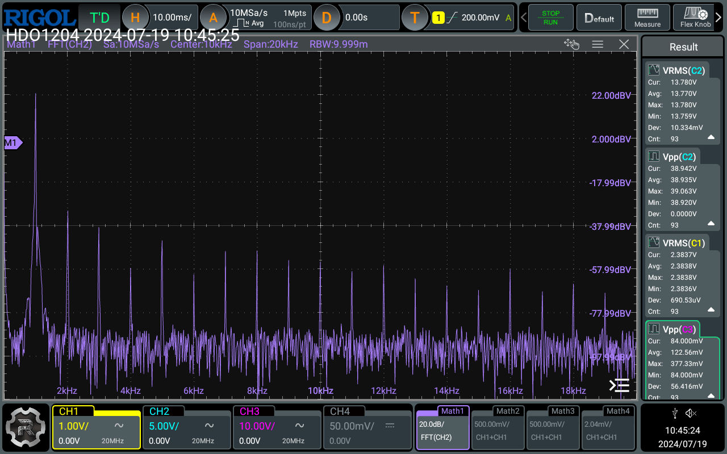Screen dimensions: 727x454
Task: Collapse Vpp(C3) statistics triangle
Action: click(x=711, y=396)
